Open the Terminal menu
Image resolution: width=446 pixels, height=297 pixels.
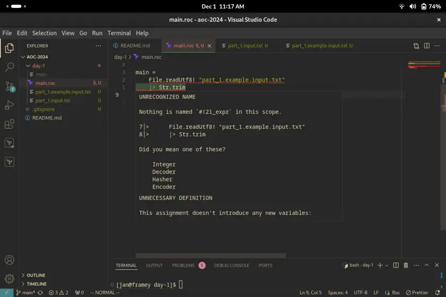coord(119,33)
